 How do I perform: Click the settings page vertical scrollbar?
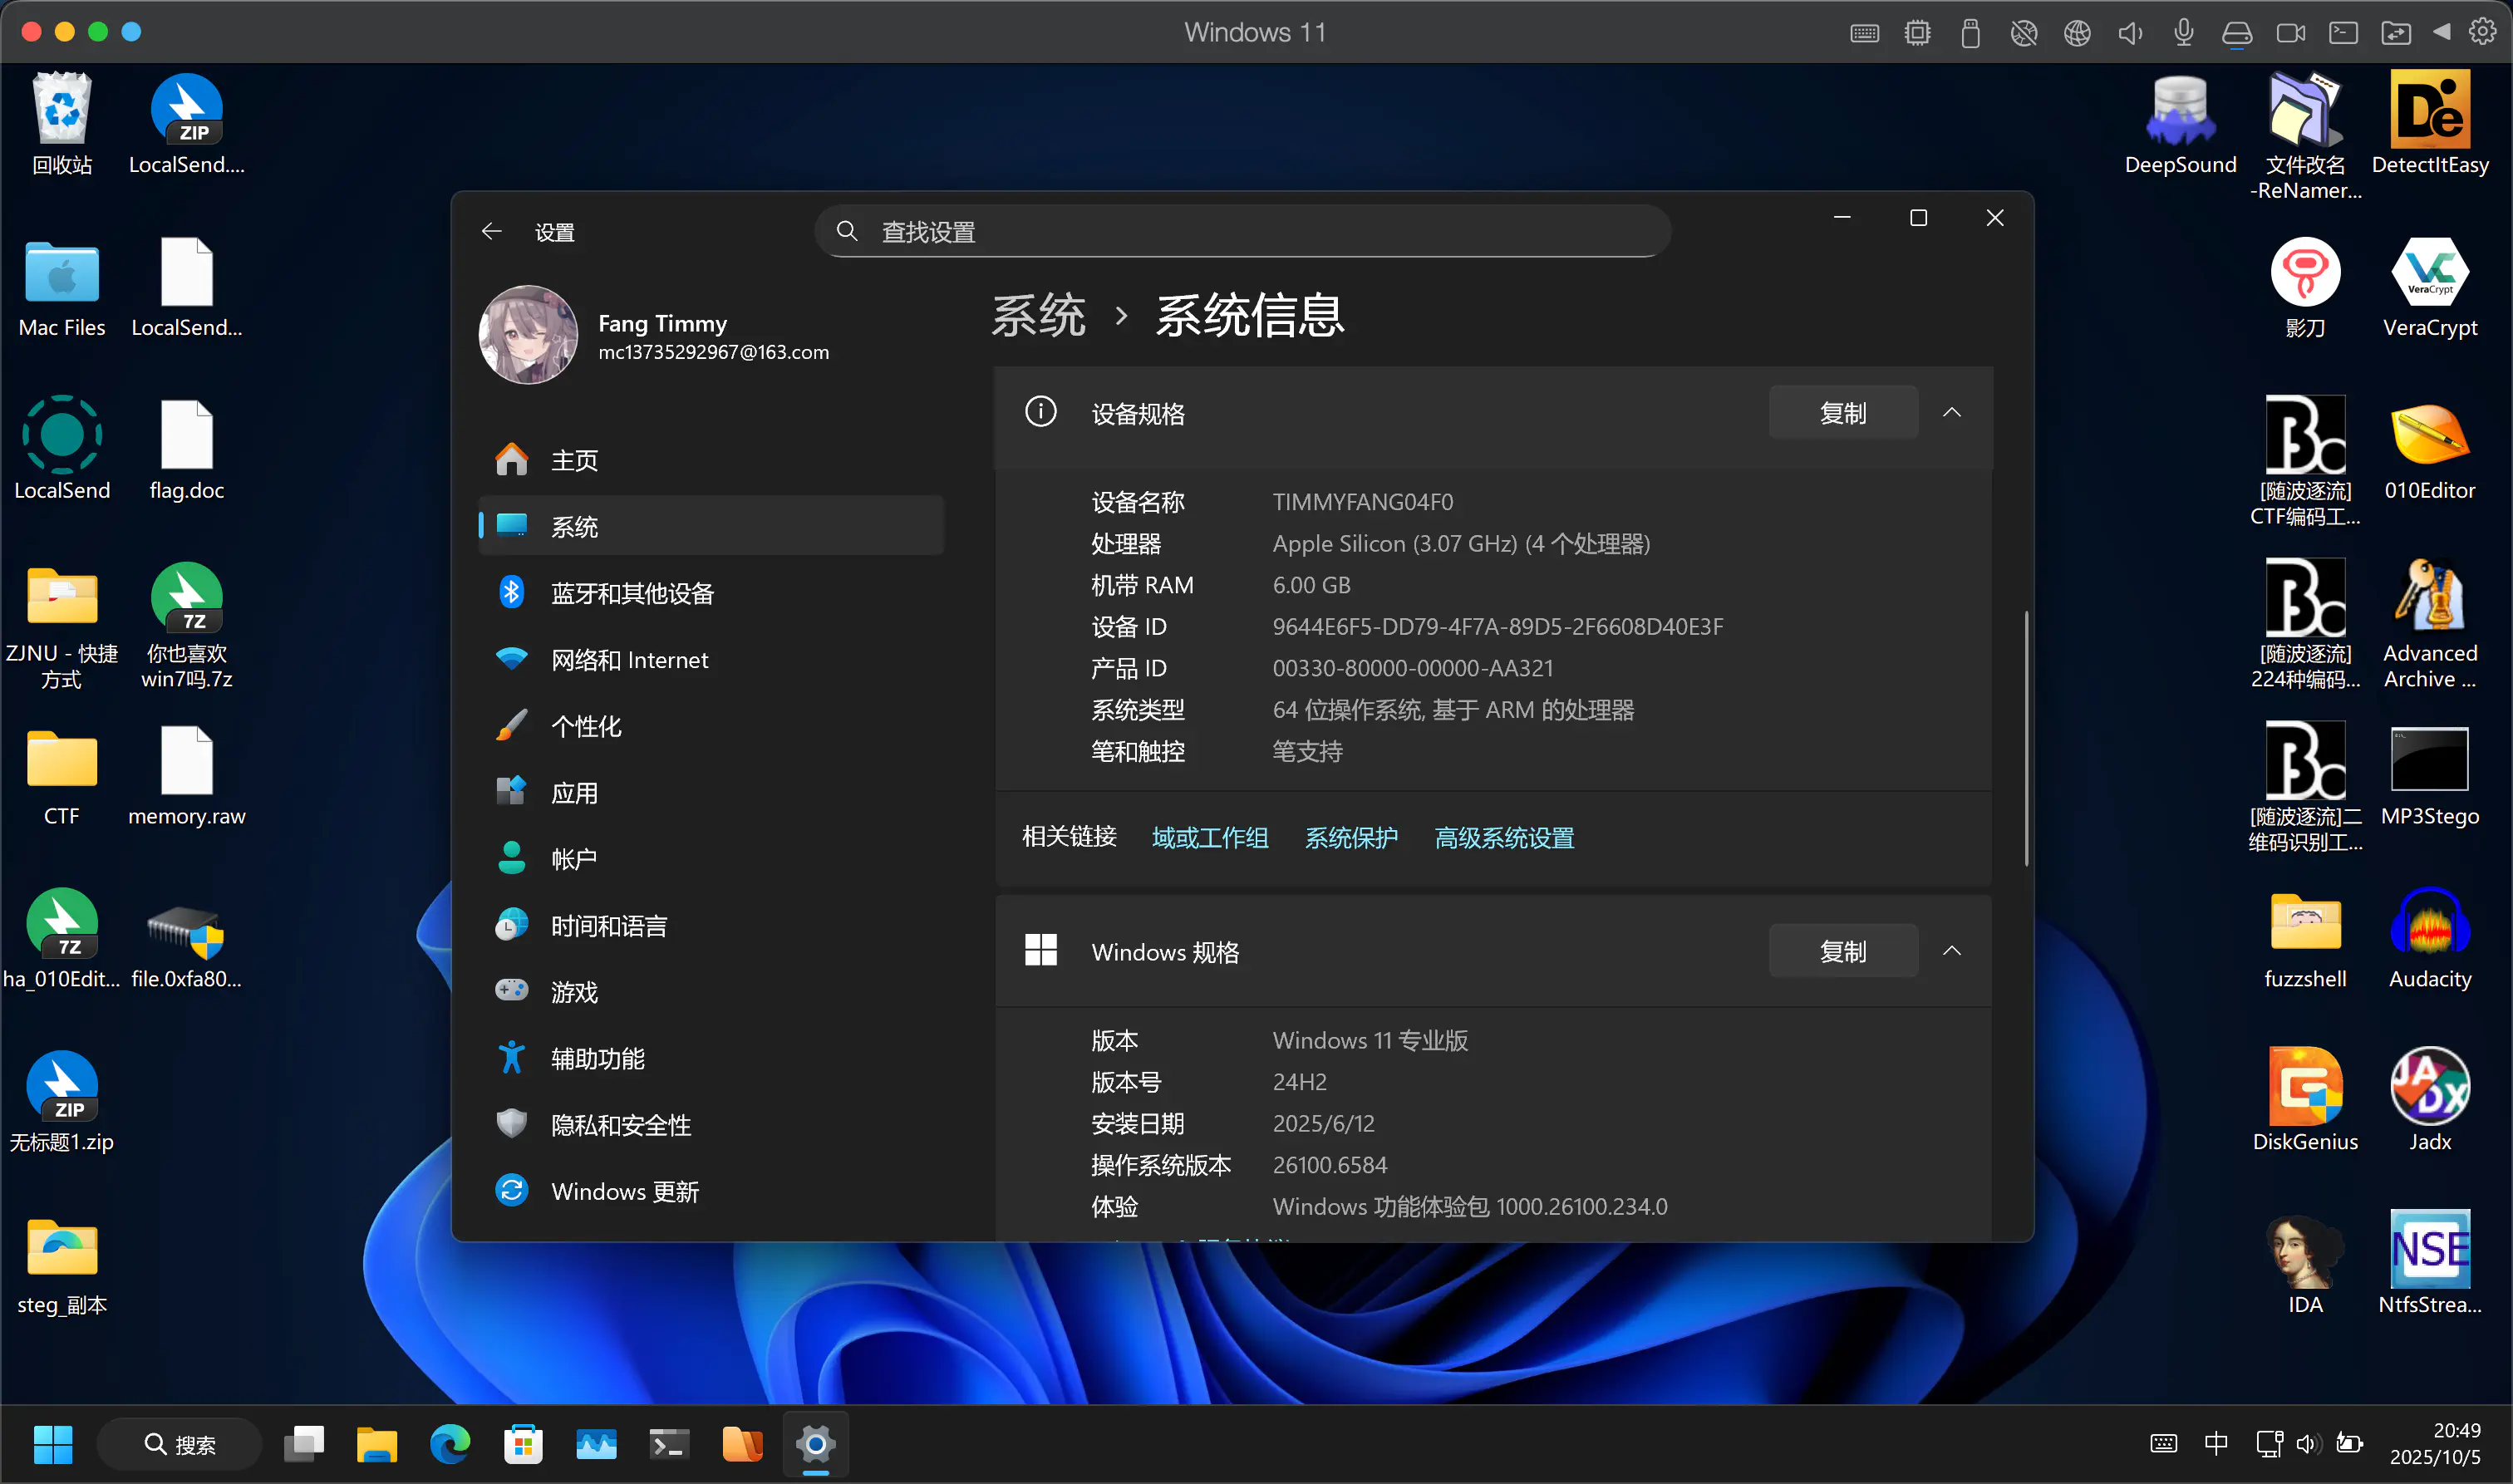2026,738
